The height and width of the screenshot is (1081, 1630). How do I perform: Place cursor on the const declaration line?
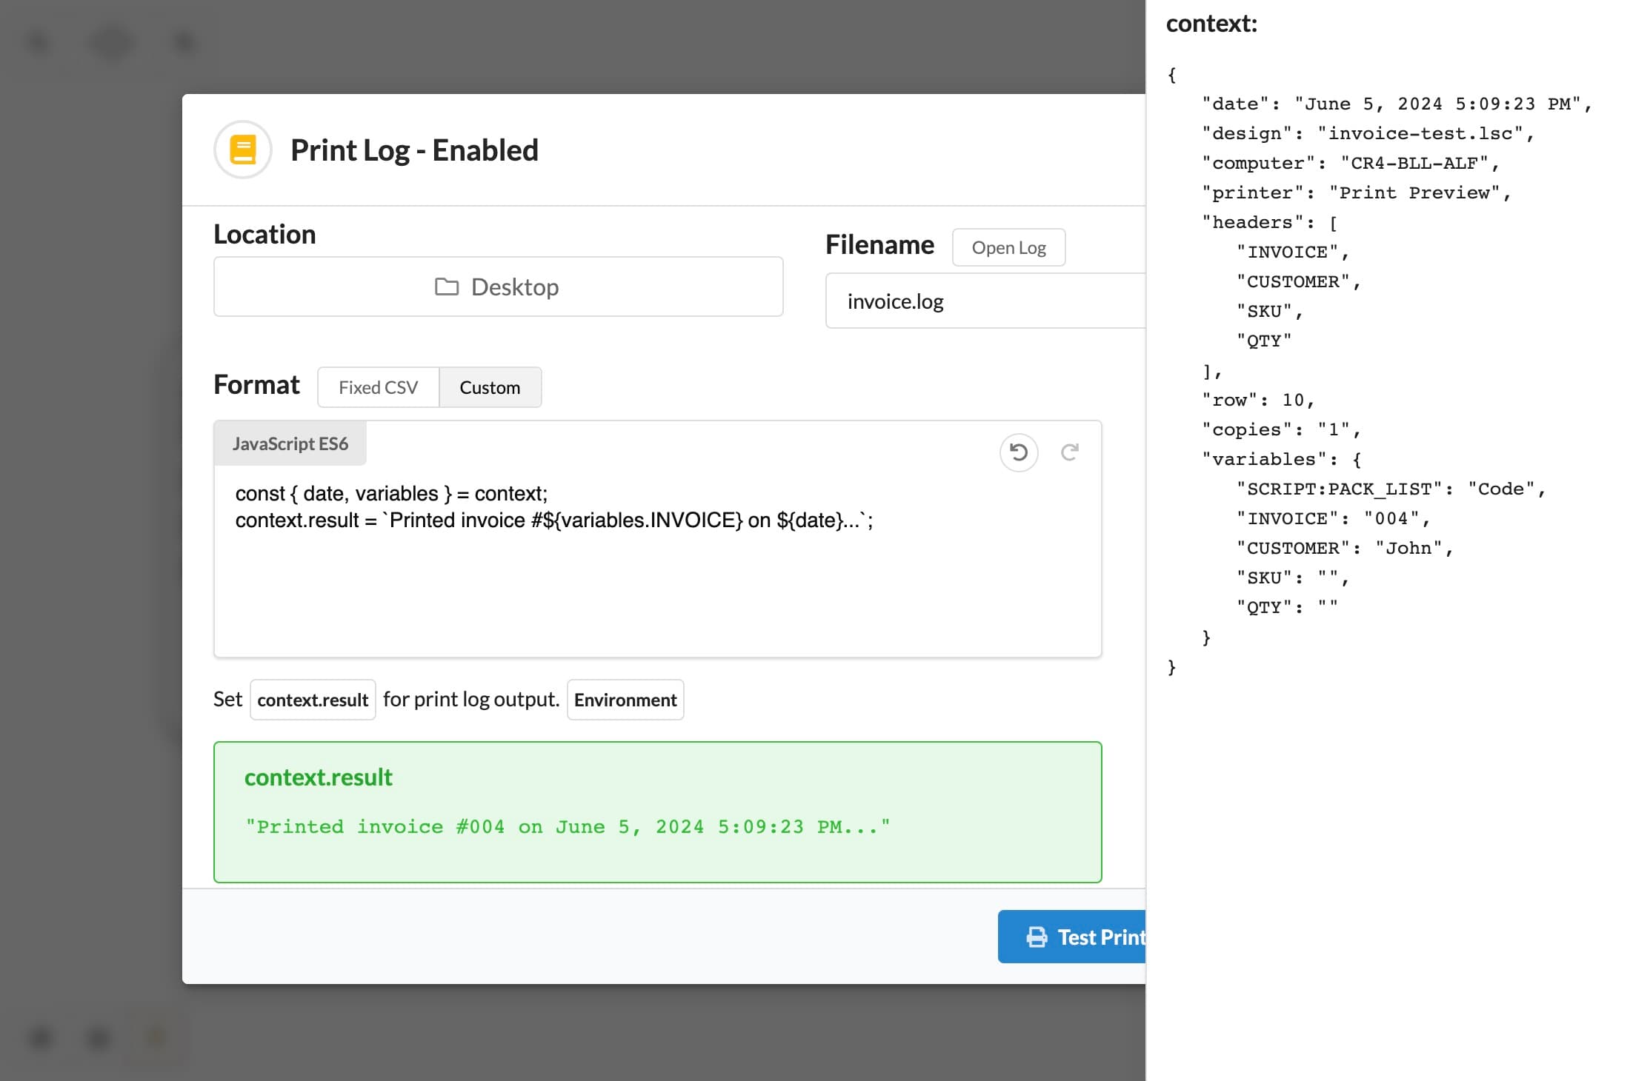(x=391, y=494)
